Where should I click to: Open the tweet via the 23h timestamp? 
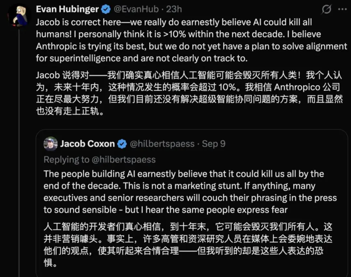coord(174,9)
